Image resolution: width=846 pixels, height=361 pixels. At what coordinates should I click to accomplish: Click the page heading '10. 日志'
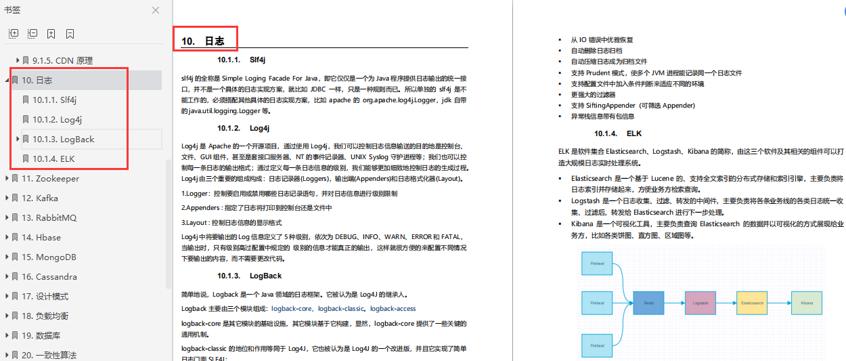(x=202, y=41)
